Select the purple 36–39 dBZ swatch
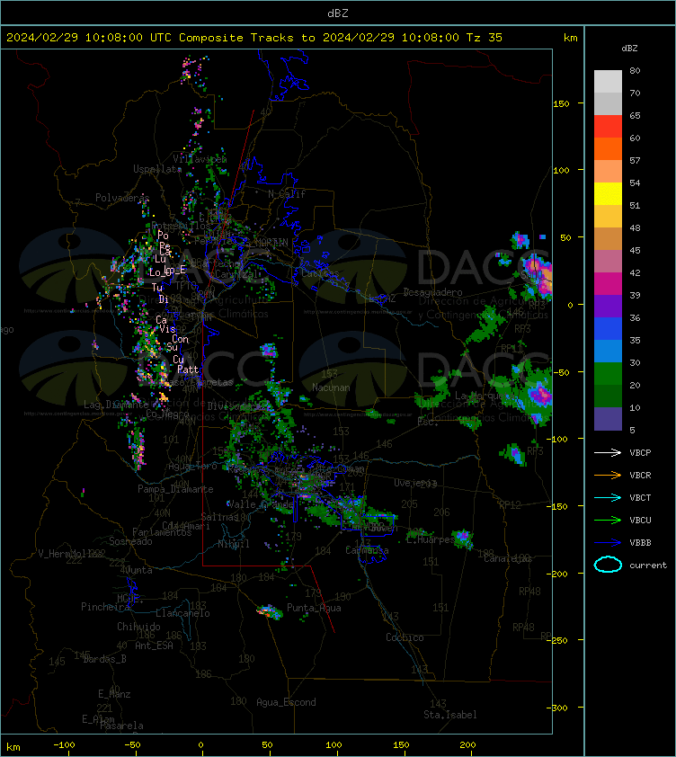 [x=608, y=306]
